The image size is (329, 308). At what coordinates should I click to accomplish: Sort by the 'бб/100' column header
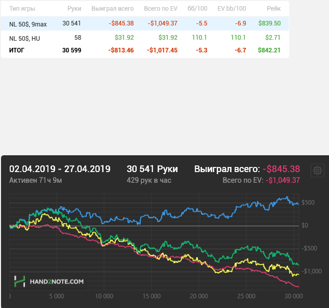(x=197, y=9)
